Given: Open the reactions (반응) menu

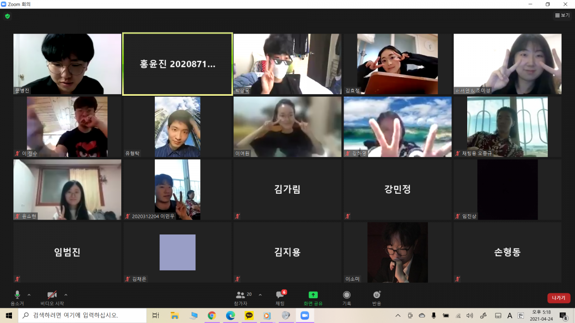Looking at the screenshot, I should (377, 297).
